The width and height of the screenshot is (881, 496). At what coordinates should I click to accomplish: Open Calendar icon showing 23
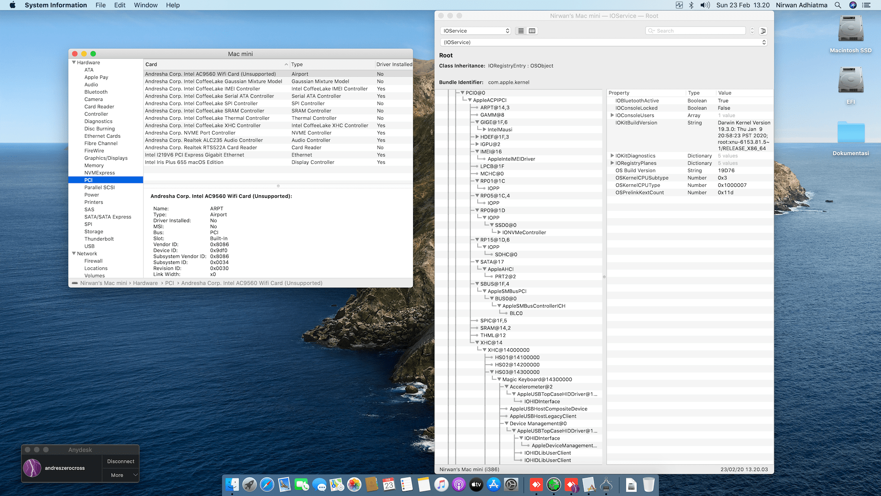click(389, 485)
